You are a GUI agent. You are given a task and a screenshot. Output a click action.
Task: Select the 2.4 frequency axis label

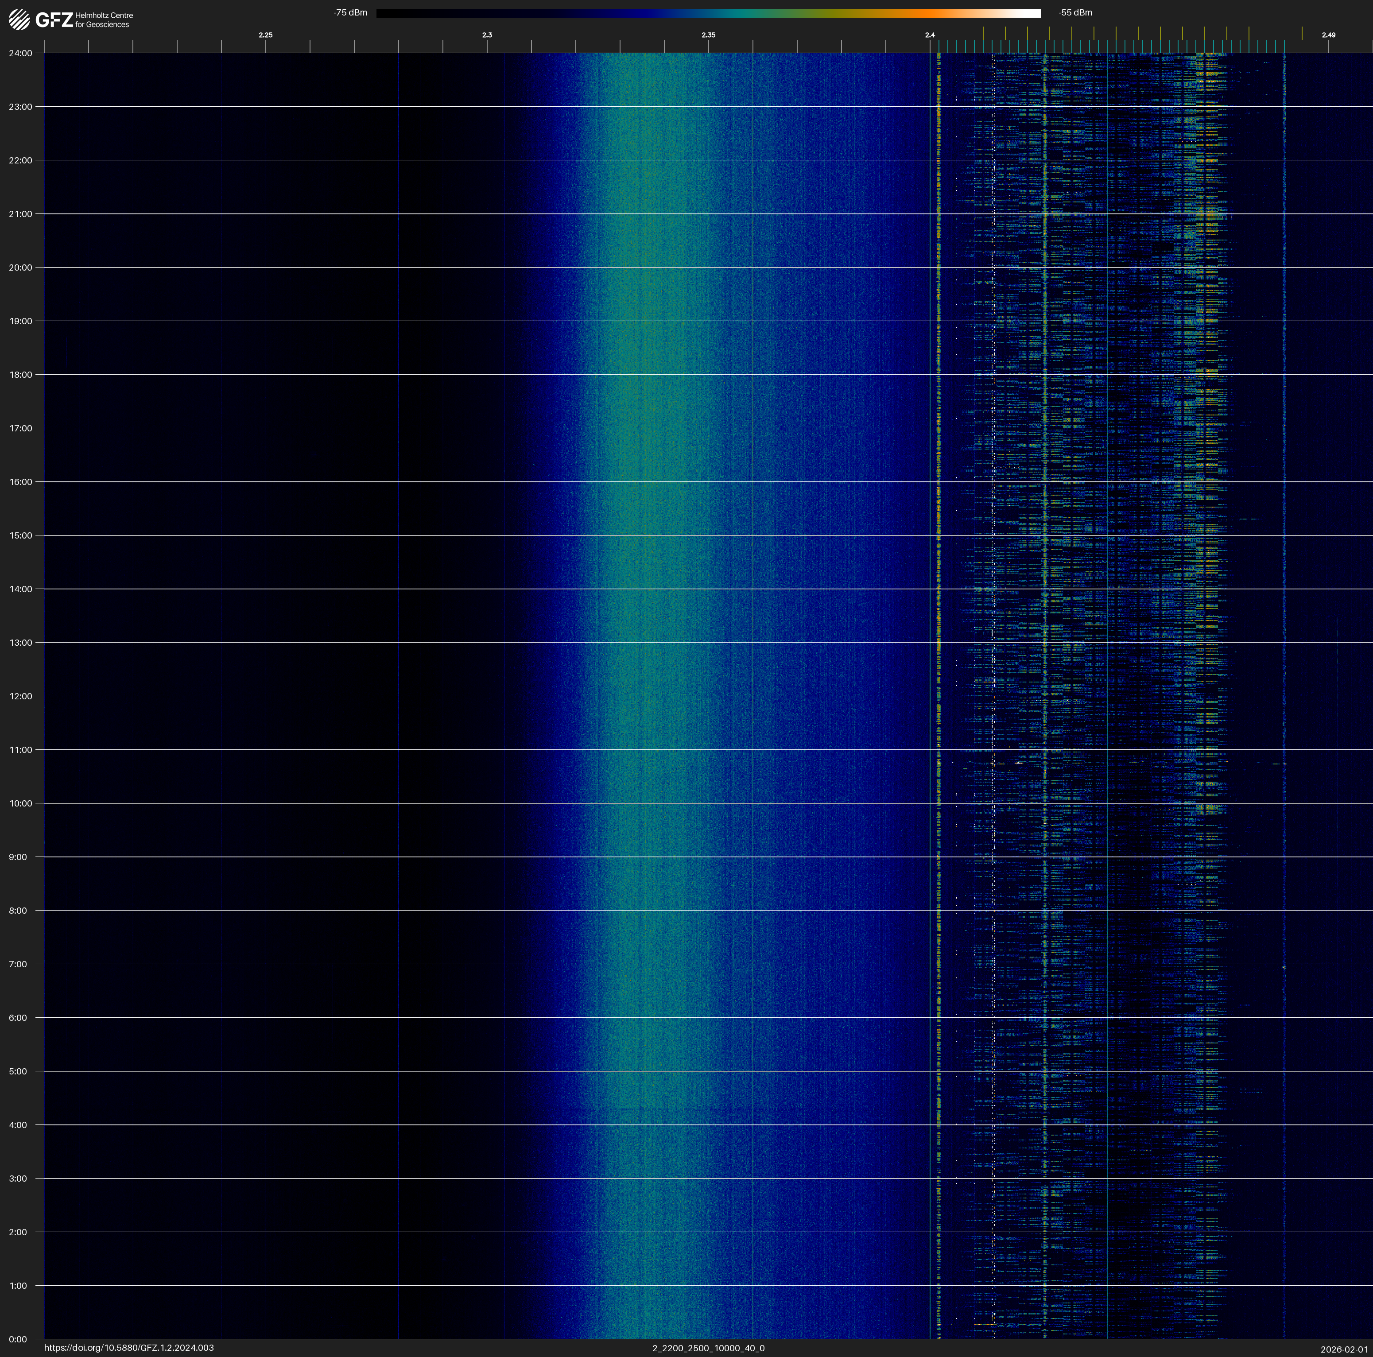pyautogui.click(x=930, y=35)
